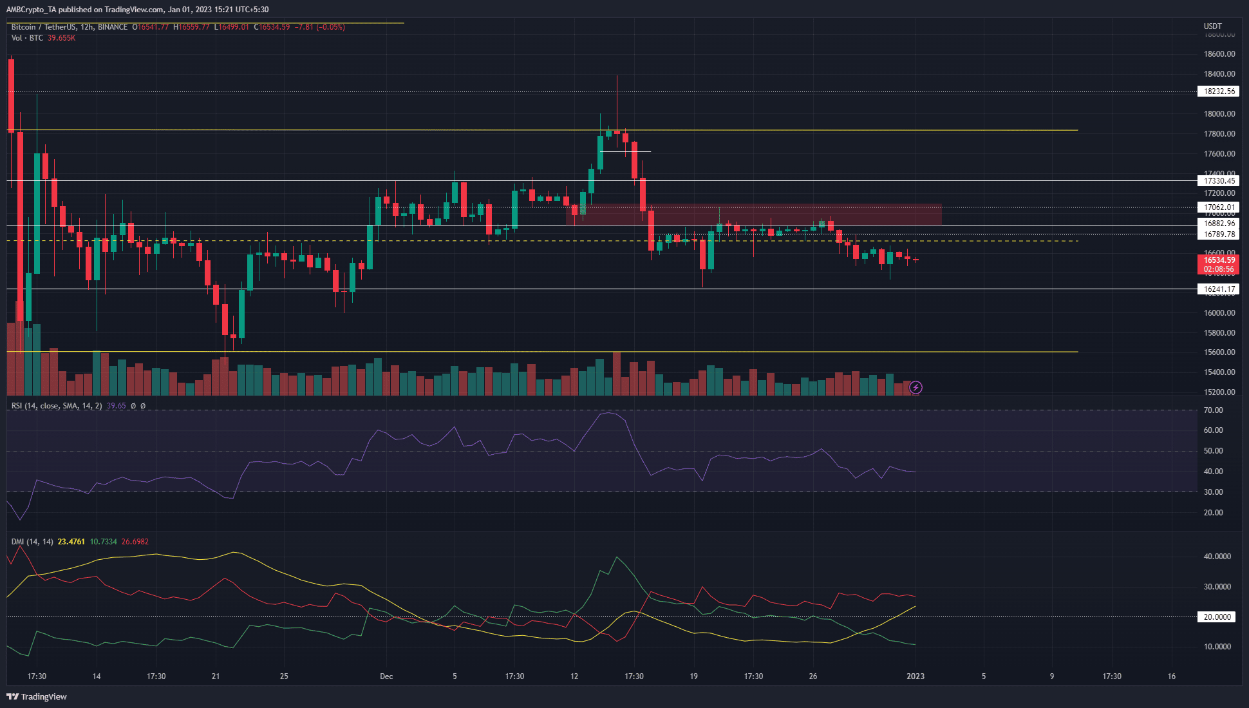Click the 16 date label on time axis
The width and height of the screenshot is (1249, 708).
(x=1172, y=676)
